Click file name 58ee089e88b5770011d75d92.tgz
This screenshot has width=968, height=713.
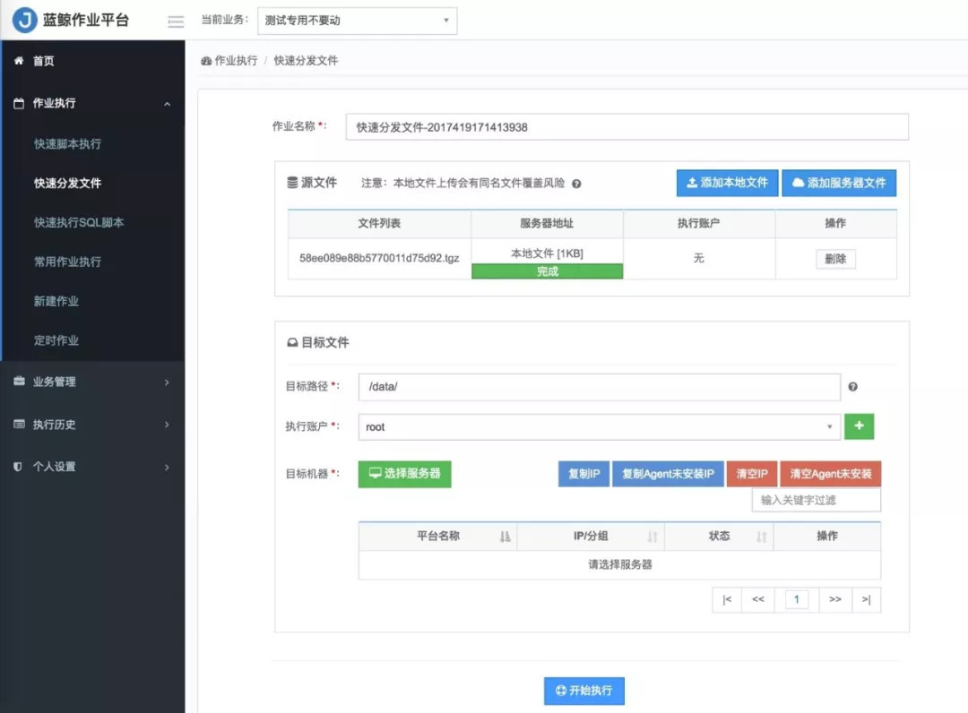[379, 258]
